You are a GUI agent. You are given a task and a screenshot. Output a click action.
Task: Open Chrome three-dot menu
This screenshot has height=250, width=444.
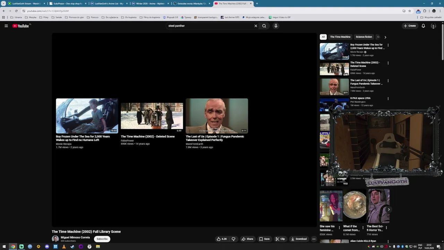(x=440, y=11)
